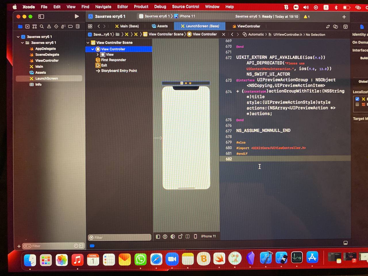Go back in the editor tab bar

[99, 26]
